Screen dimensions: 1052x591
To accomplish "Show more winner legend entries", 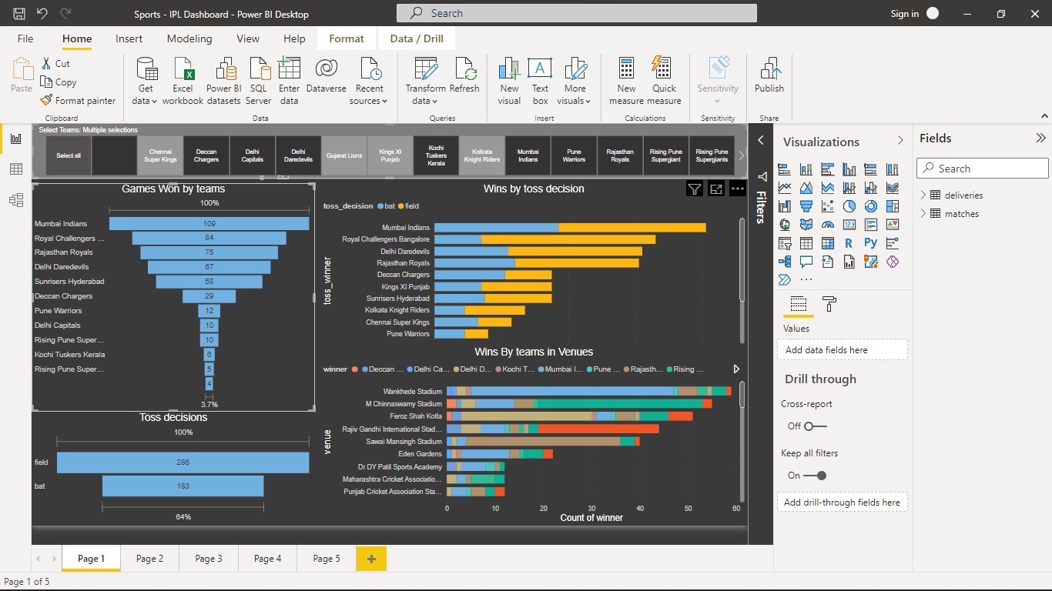I will 736,369.
